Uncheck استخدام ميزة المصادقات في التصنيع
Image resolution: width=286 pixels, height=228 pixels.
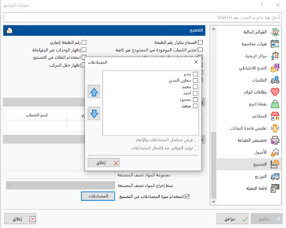click(x=187, y=196)
